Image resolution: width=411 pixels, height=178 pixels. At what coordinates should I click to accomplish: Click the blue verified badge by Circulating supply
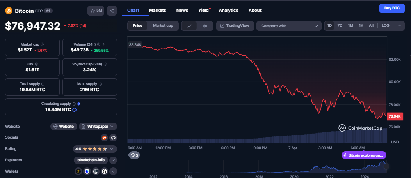tap(79, 104)
